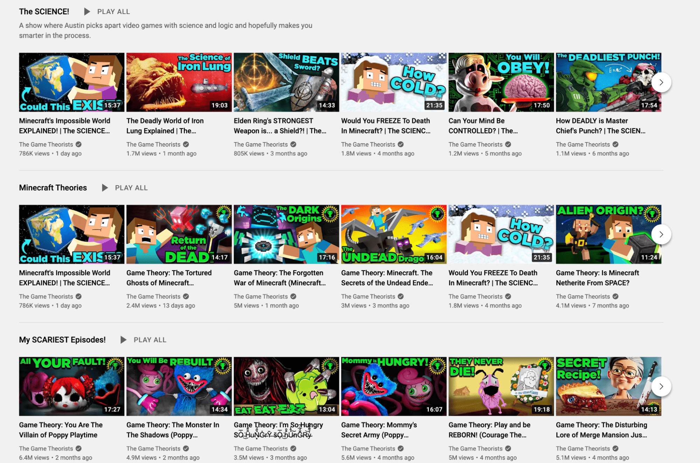700x463 pixels.
Task: Click verified badge under Villain of Poppy Playtime
Action: [x=78, y=448]
